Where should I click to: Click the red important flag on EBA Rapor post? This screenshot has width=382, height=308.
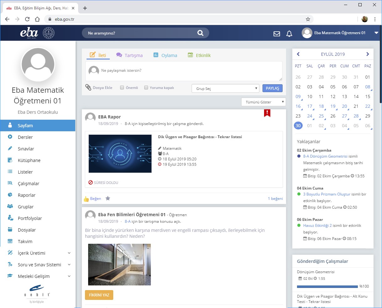267,113
